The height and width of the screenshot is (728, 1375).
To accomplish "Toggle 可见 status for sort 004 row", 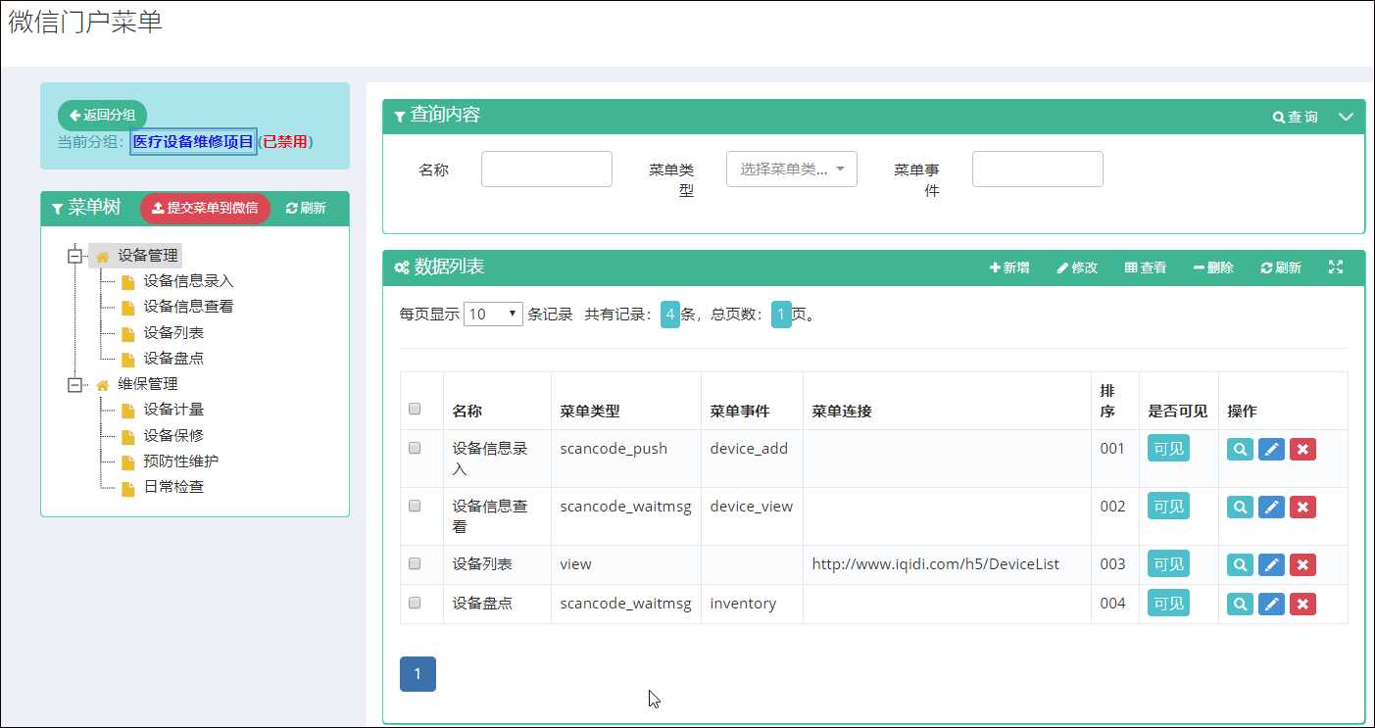I will 1168,604.
